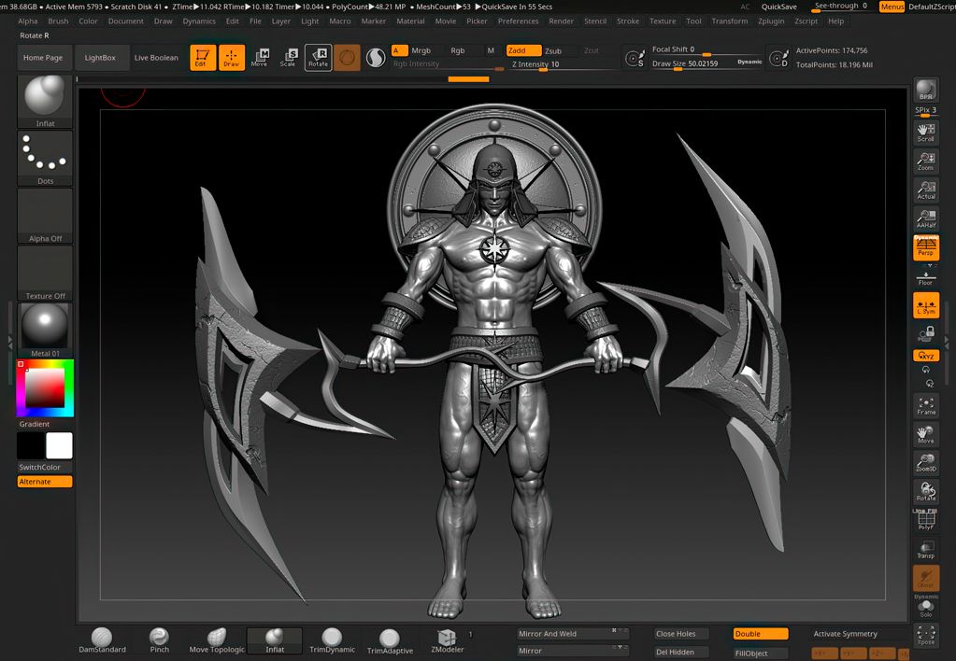Toggle Persp perspective view
Viewport: 956px width, 661px height.
(925, 247)
